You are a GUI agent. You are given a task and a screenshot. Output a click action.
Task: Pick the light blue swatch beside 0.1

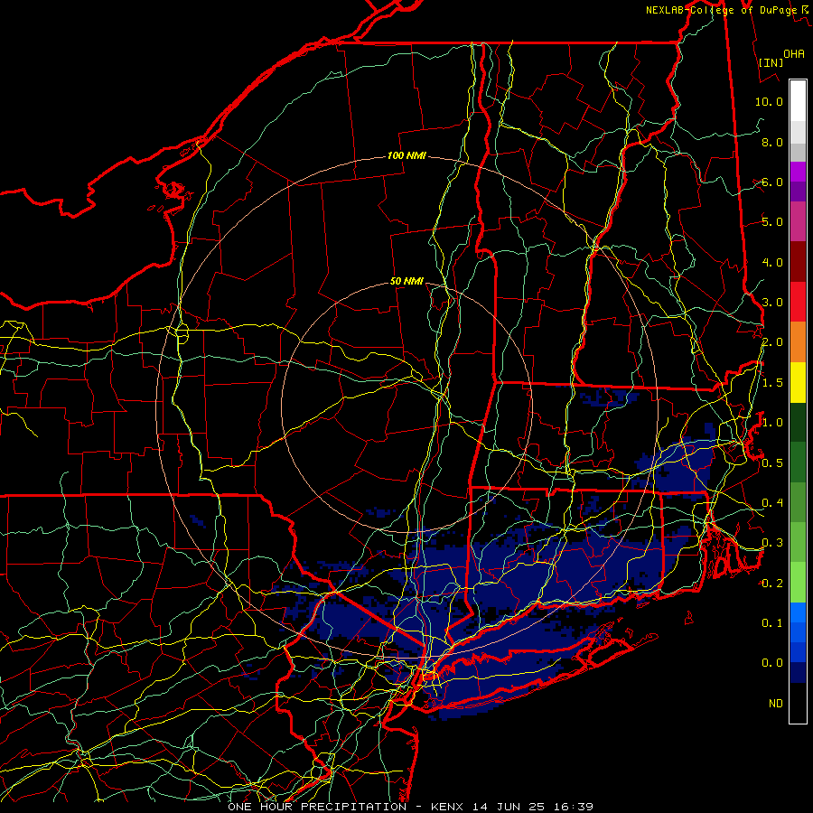[x=798, y=612]
